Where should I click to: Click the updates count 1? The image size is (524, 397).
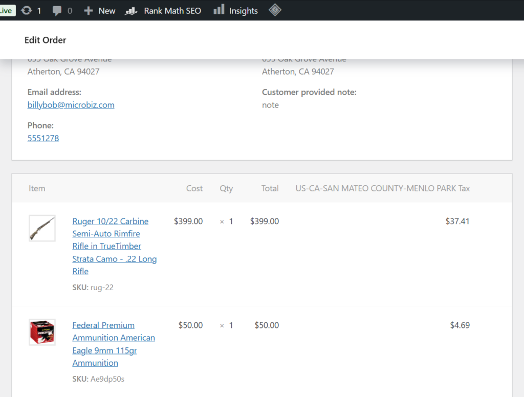39,11
